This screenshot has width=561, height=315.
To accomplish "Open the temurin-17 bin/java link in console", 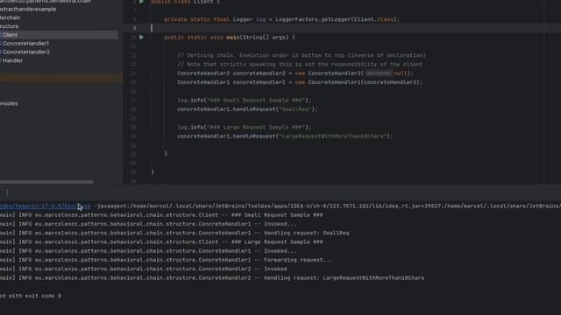I will click(x=45, y=206).
